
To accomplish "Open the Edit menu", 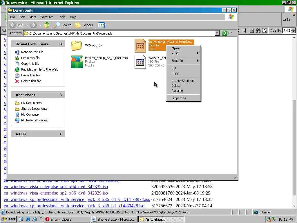I will coord(22,17).
